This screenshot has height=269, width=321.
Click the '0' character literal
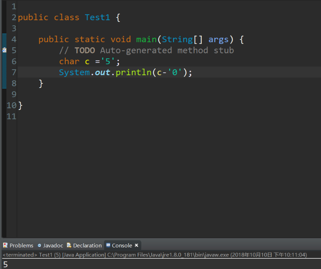coord(174,72)
